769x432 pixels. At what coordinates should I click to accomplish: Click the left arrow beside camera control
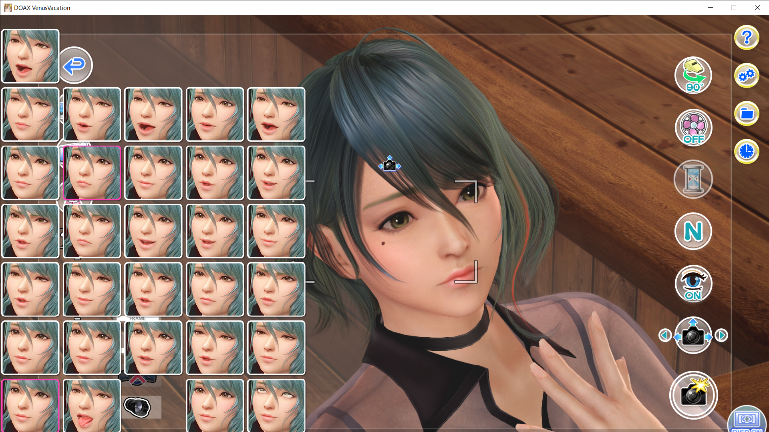pos(665,335)
